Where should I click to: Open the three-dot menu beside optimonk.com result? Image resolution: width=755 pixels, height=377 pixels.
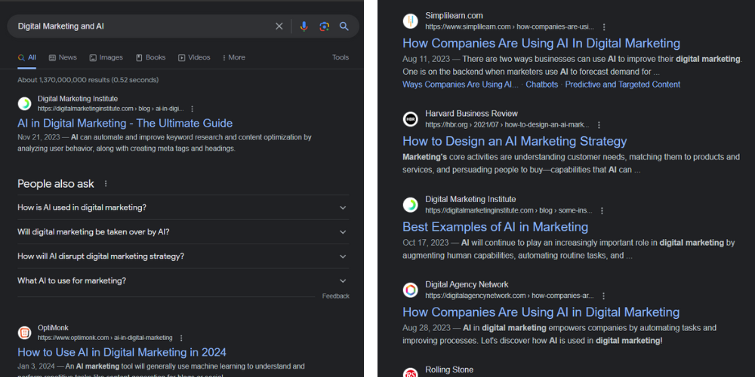(x=181, y=338)
